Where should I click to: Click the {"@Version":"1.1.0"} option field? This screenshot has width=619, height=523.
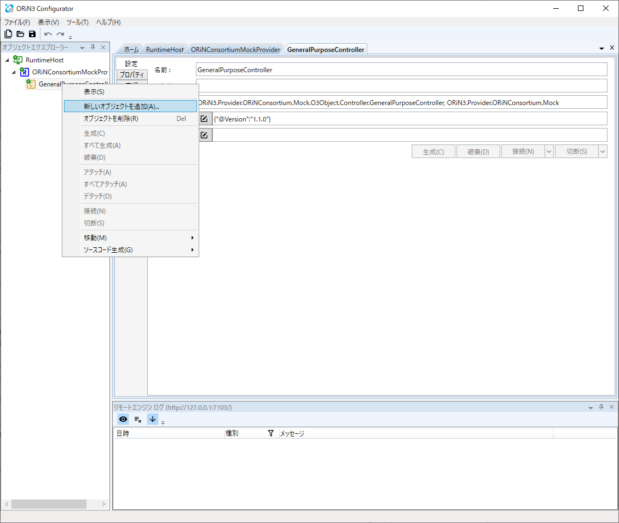(410, 119)
